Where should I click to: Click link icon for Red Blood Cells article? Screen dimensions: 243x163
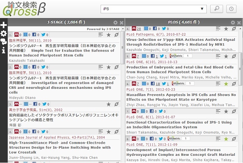tap(234, 56)
